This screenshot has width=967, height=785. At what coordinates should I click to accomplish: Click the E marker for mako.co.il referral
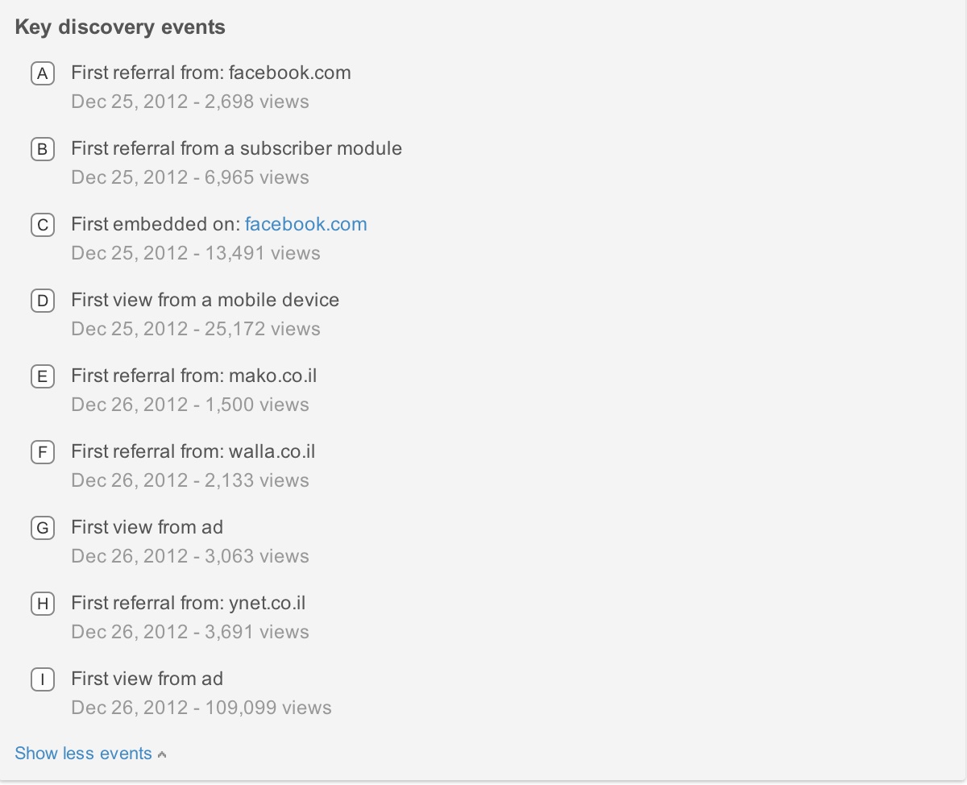43,377
